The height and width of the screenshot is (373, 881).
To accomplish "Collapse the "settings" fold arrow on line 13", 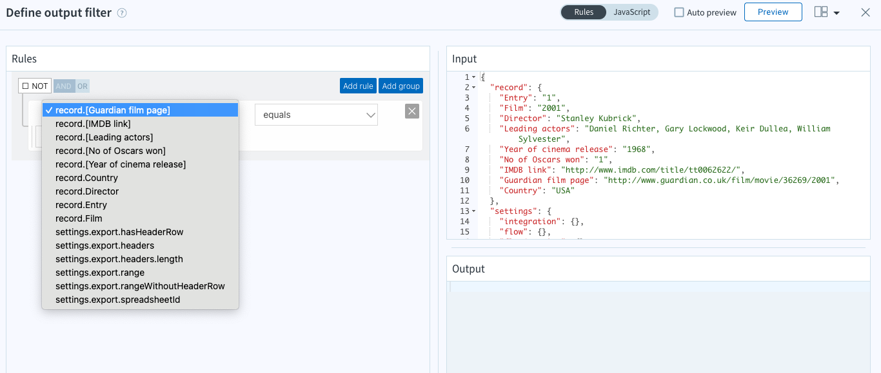I will point(473,211).
